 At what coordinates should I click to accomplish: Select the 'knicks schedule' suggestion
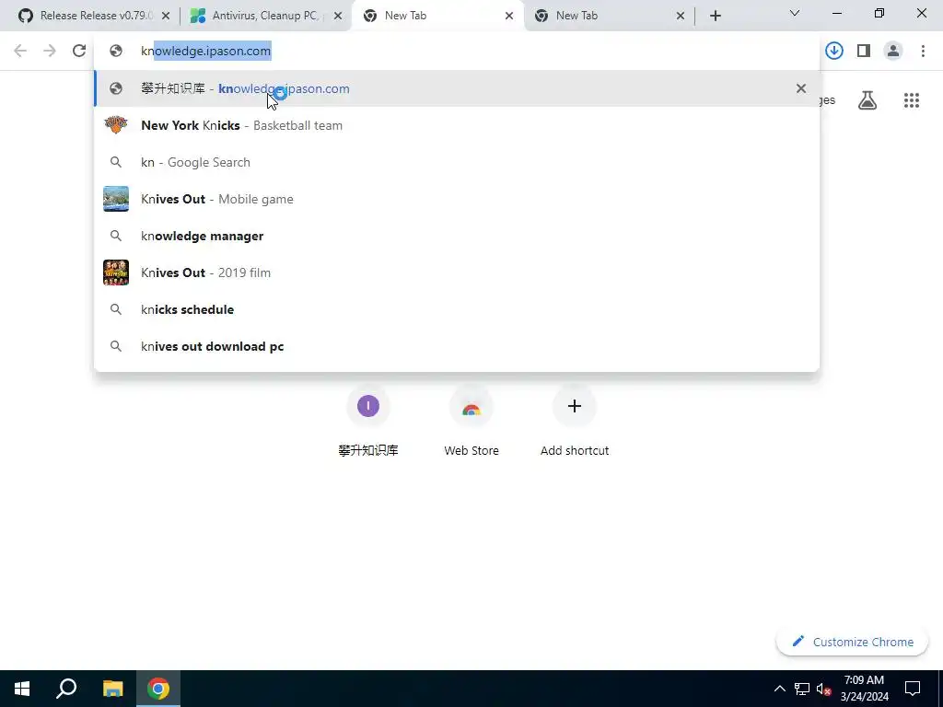pos(456,309)
